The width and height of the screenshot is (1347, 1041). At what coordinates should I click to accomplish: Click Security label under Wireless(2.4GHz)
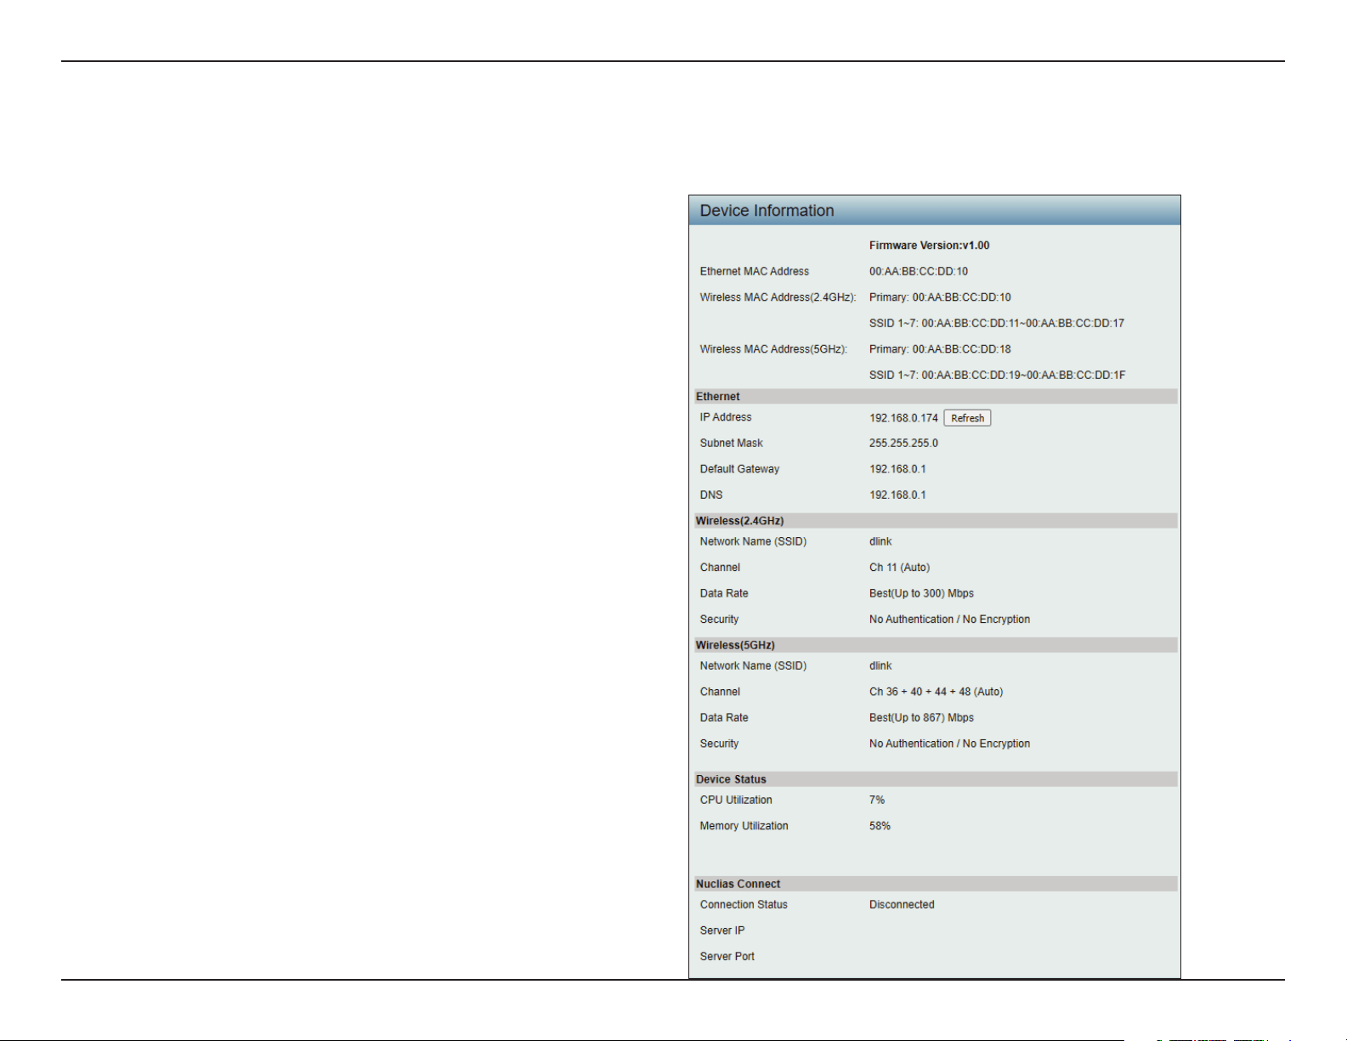pos(719,620)
